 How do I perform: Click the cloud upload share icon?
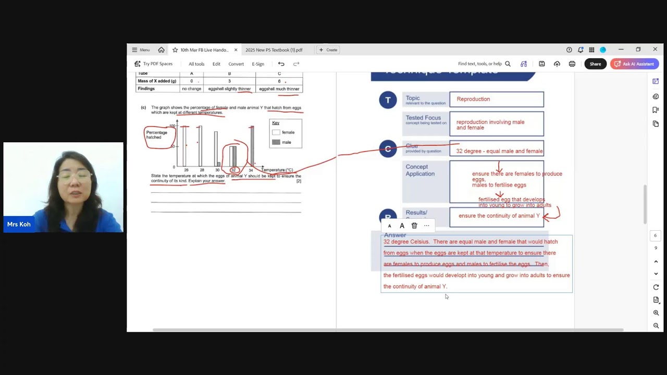557,64
